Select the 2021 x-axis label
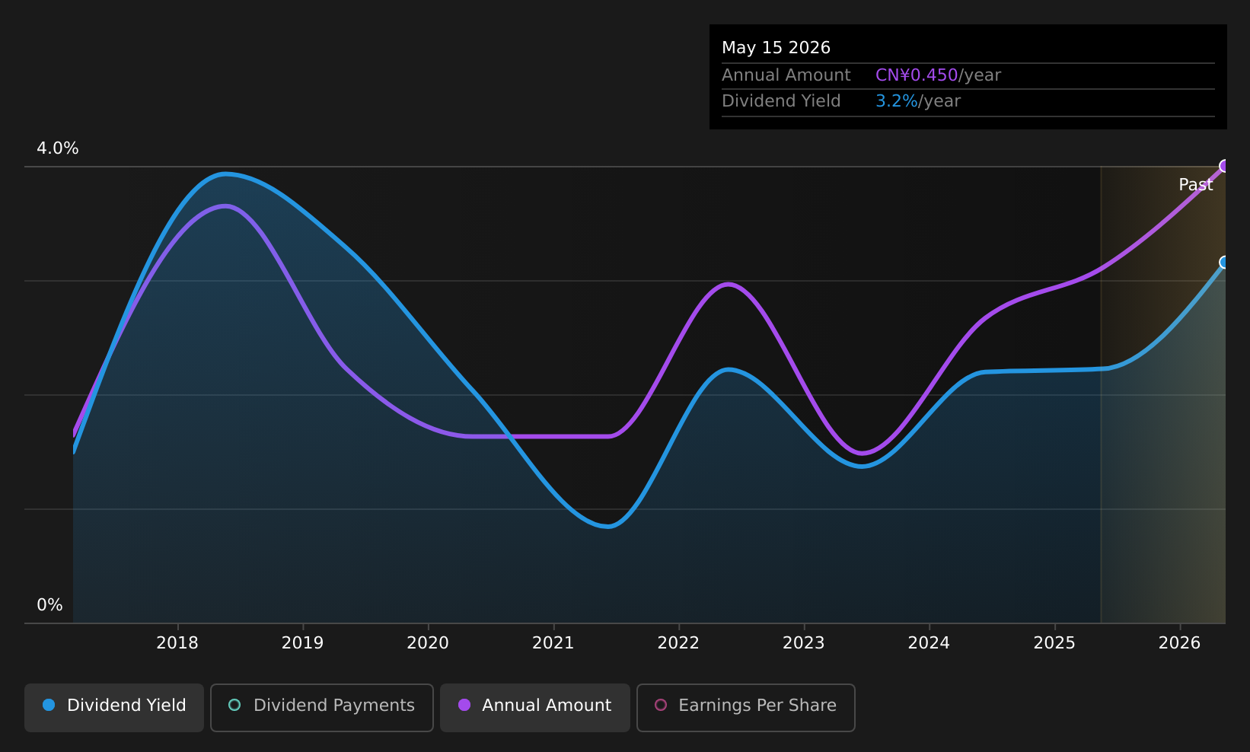Viewport: 1250px width, 752px height. coord(553,643)
